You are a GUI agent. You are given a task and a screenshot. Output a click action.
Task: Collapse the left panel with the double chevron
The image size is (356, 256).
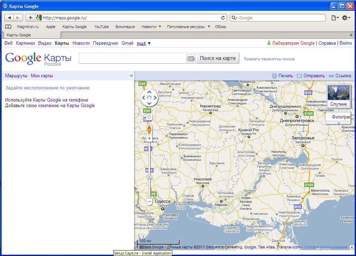tap(131, 76)
